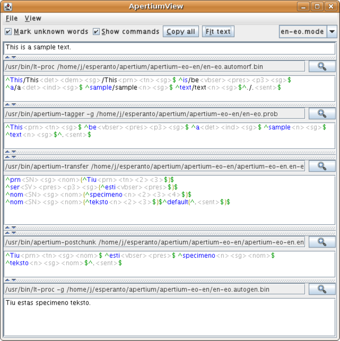Image resolution: width=340 pixels, height=341 pixels.
Task: Click input box containing 'This is a sample text.'
Action: click(x=169, y=48)
